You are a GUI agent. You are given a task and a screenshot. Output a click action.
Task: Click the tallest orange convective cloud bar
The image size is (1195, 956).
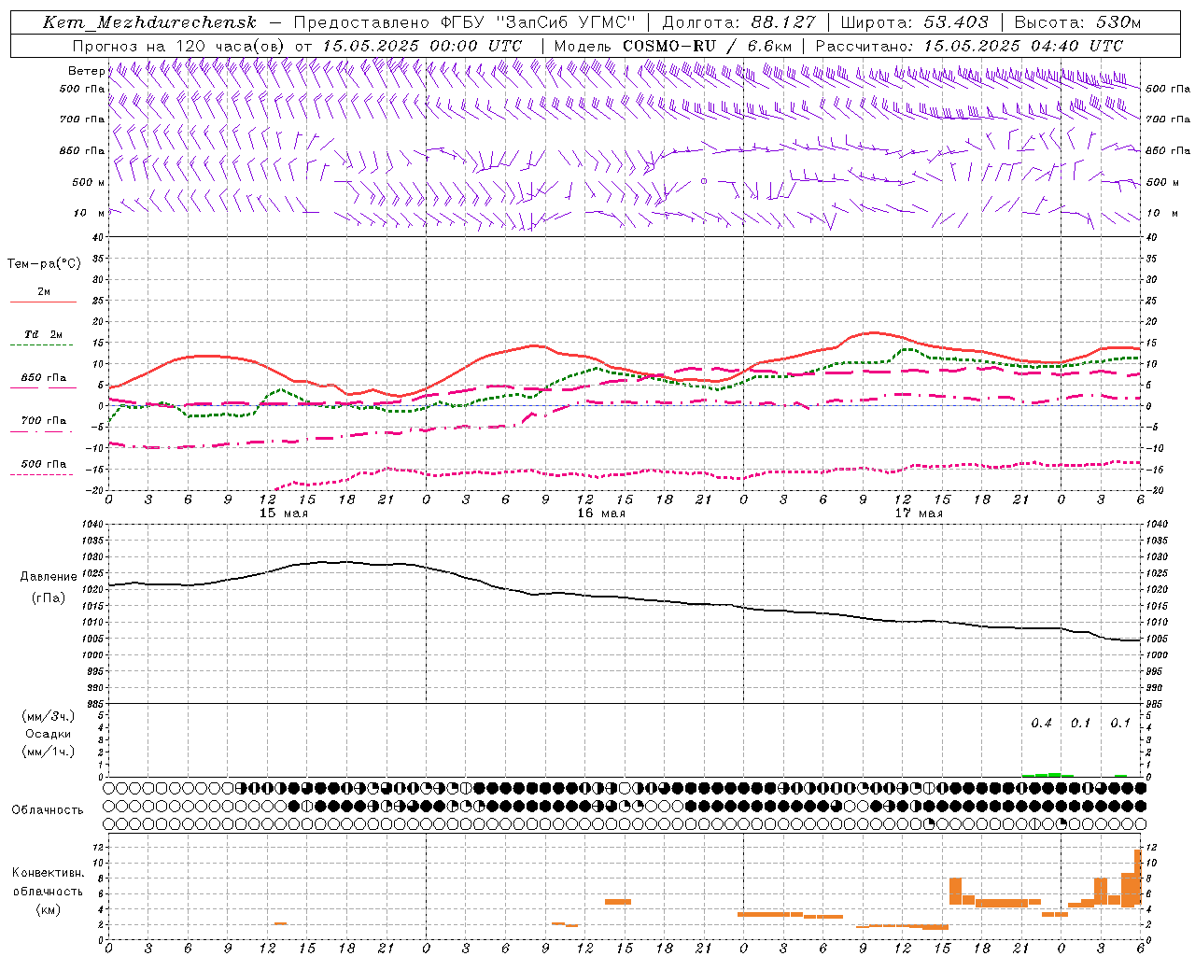pyautogui.click(x=1137, y=877)
